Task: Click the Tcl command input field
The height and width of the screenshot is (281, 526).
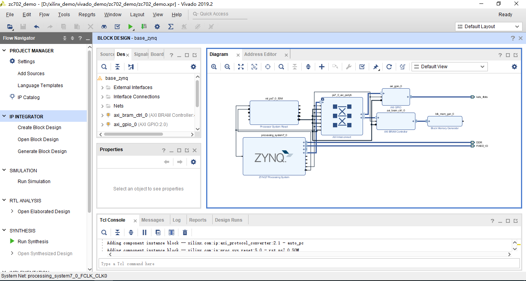Action: [309, 264]
